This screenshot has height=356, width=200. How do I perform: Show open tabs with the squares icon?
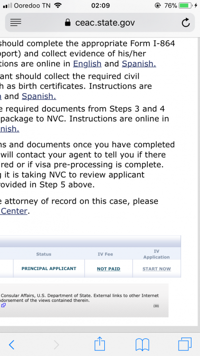tap(185, 344)
